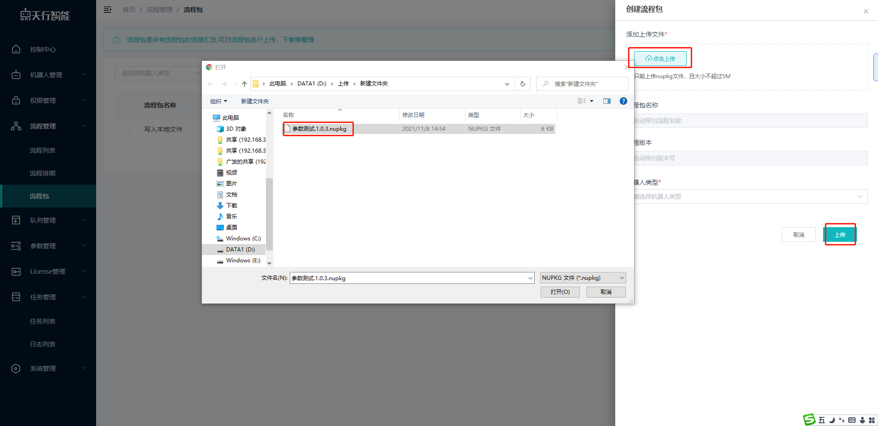Click 新建文件夹 button in dialog toolbar
The image size is (878, 426).
point(255,101)
